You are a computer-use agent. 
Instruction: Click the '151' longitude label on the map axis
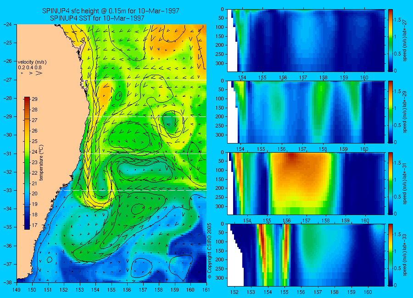point(48,290)
